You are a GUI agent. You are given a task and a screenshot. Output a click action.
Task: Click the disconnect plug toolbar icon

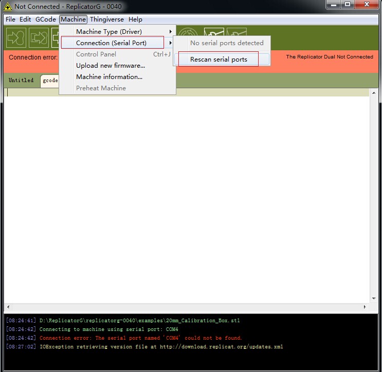(237, 32)
